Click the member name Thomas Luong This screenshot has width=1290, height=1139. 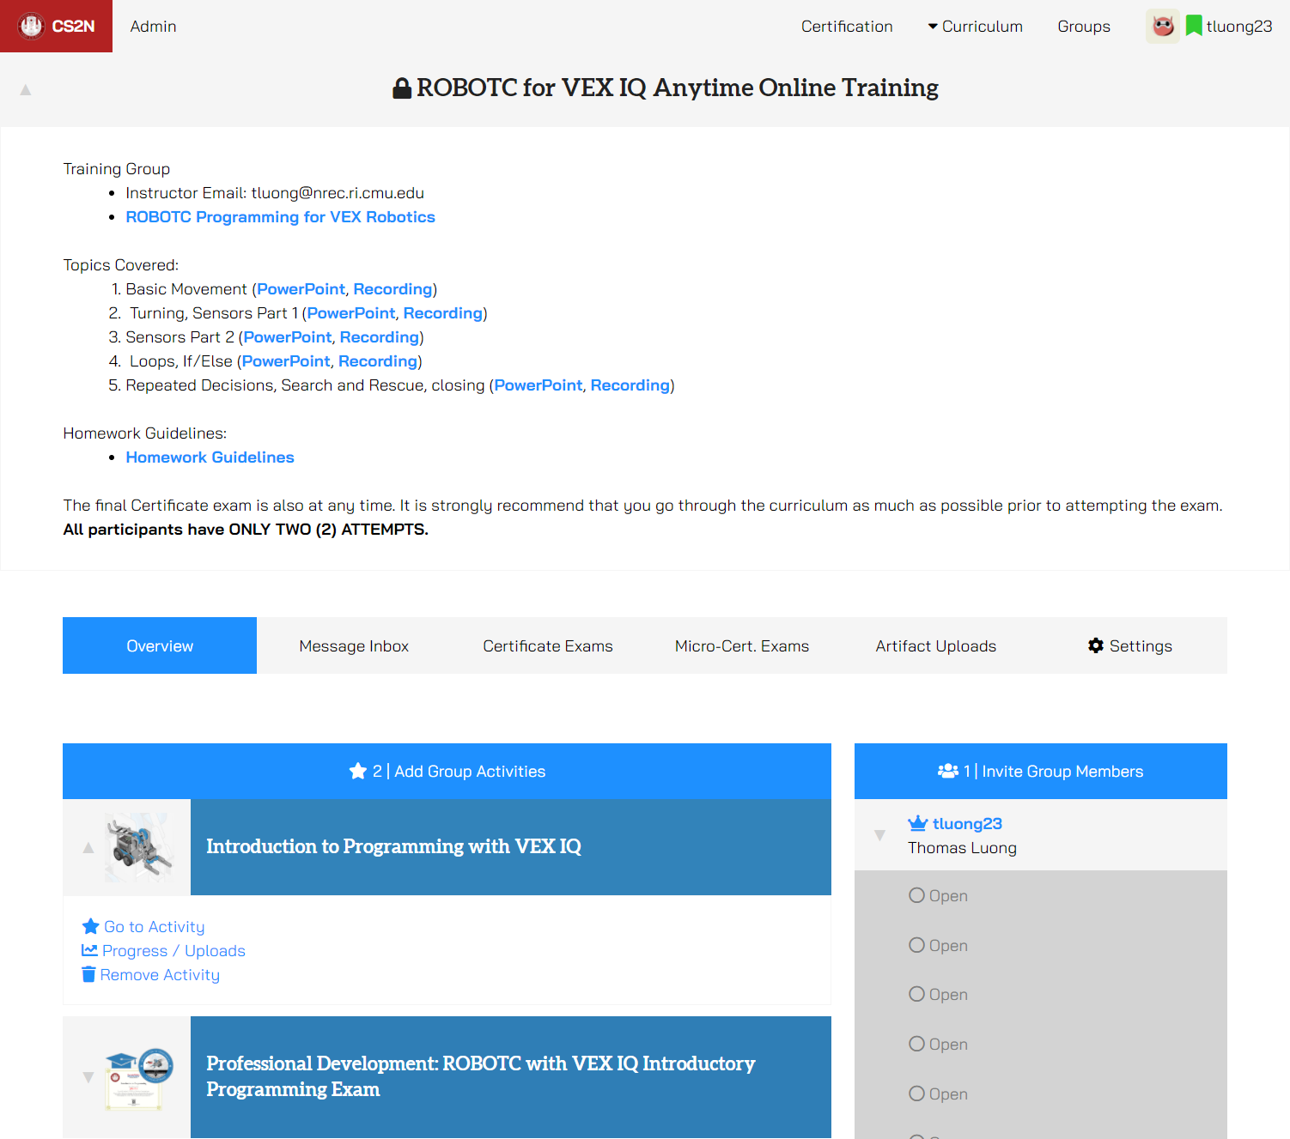[x=962, y=847]
